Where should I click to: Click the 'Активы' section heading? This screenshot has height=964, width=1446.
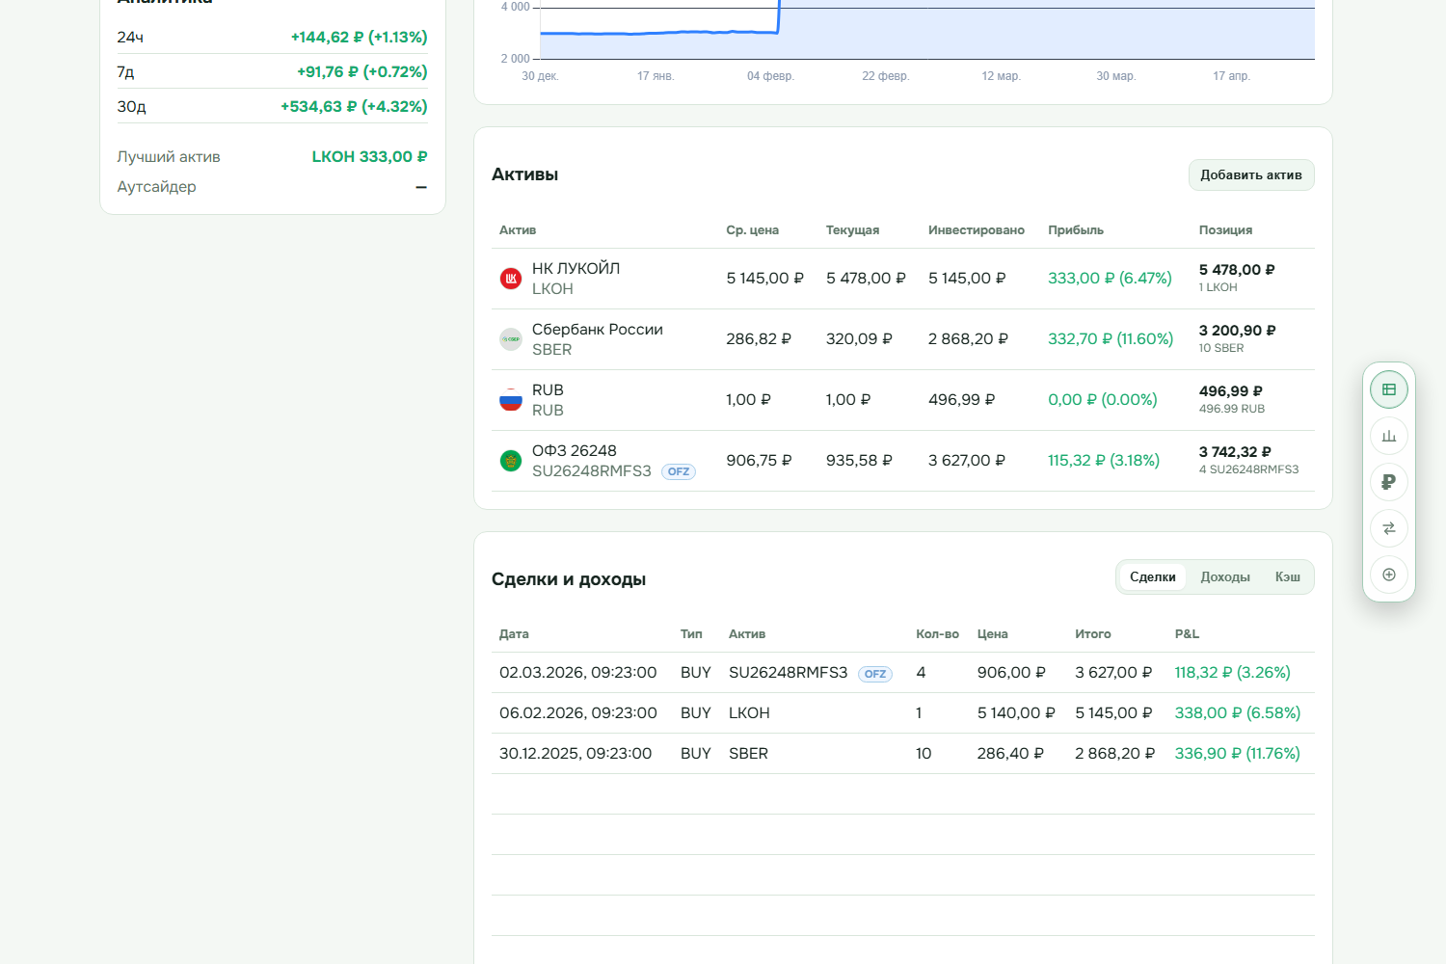click(x=524, y=174)
